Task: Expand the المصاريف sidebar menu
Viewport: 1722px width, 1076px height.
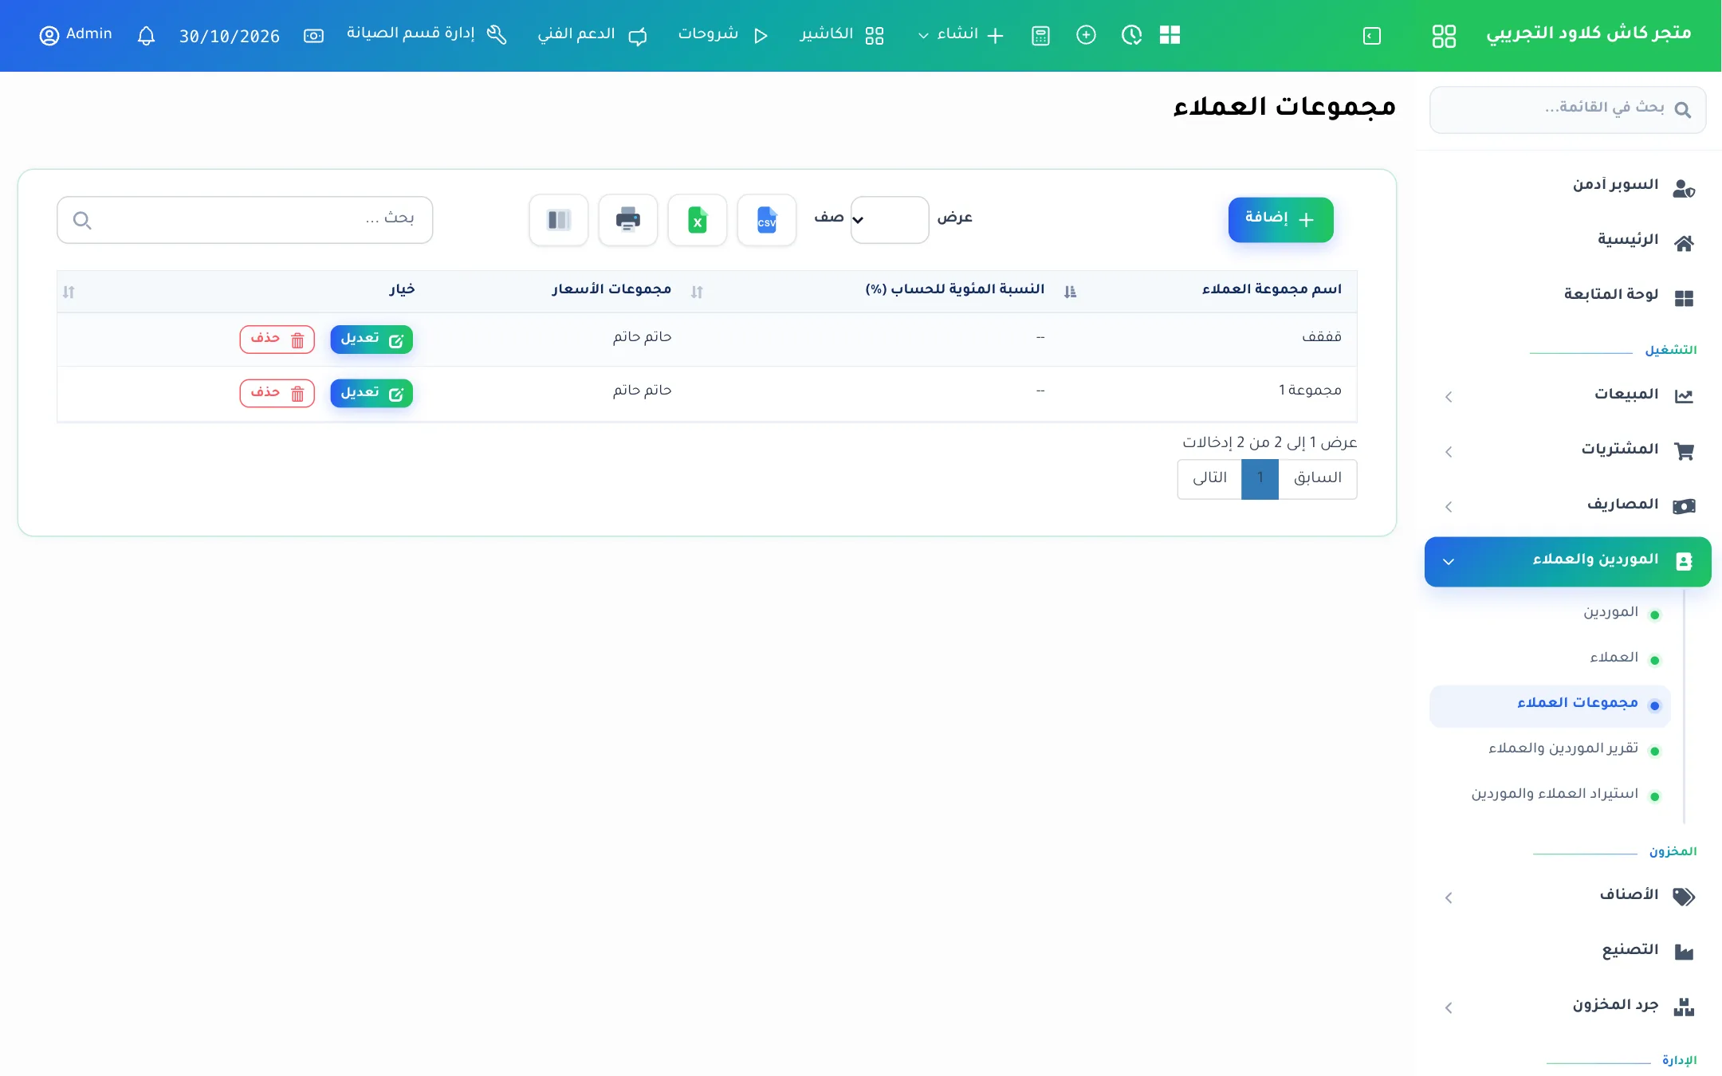Action: (1567, 505)
